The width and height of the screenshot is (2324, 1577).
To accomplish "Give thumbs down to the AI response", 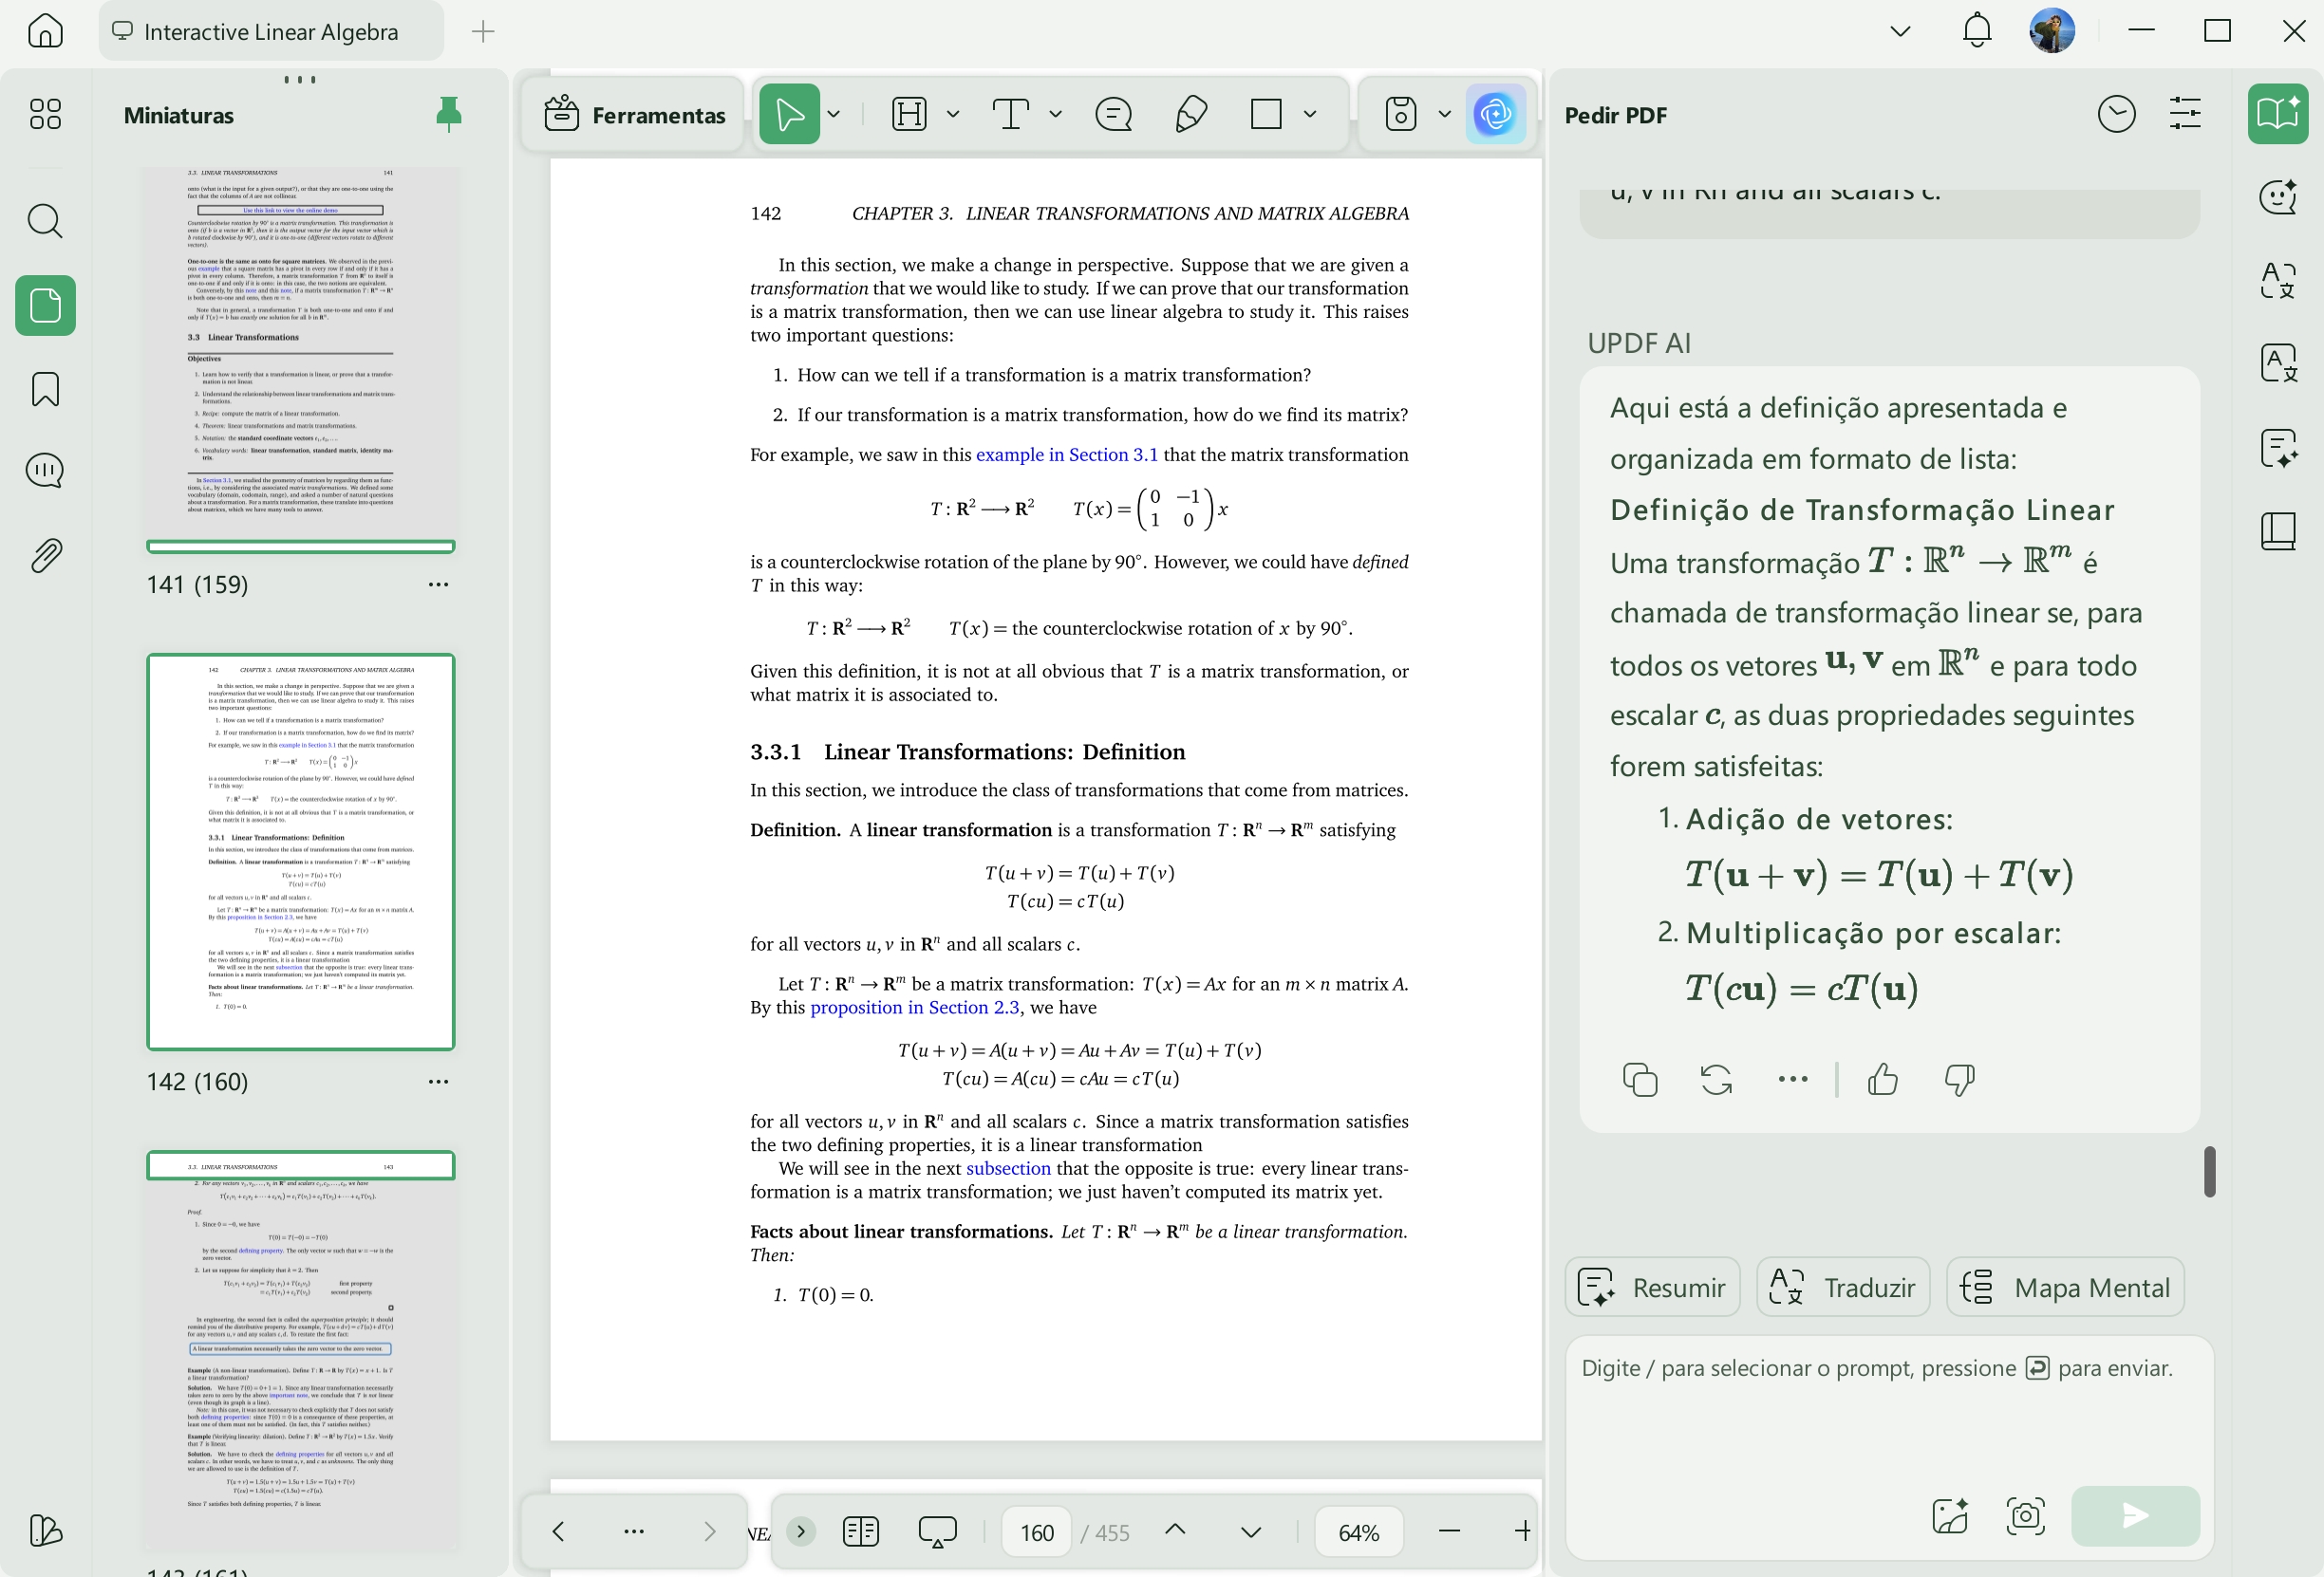I will (x=1959, y=1079).
